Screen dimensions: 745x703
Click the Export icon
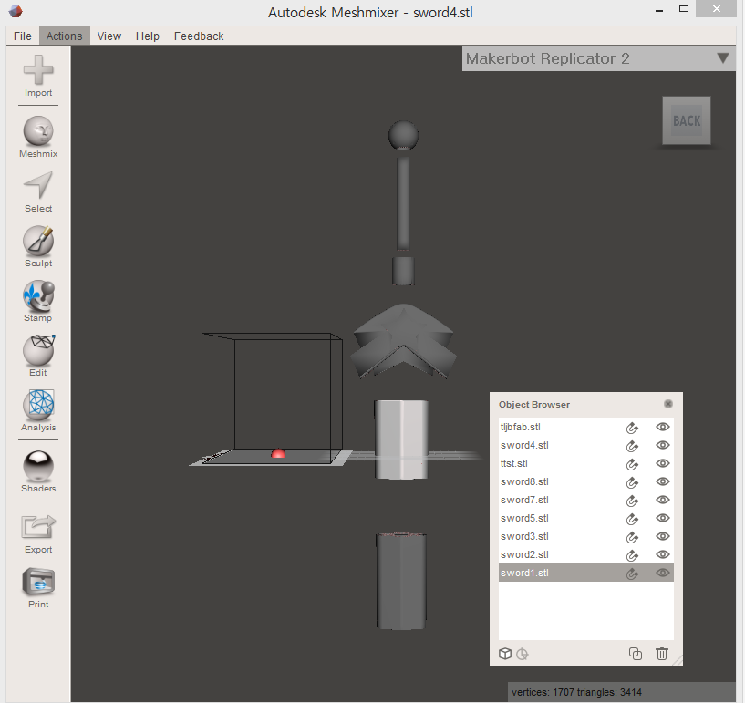[x=38, y=527]
